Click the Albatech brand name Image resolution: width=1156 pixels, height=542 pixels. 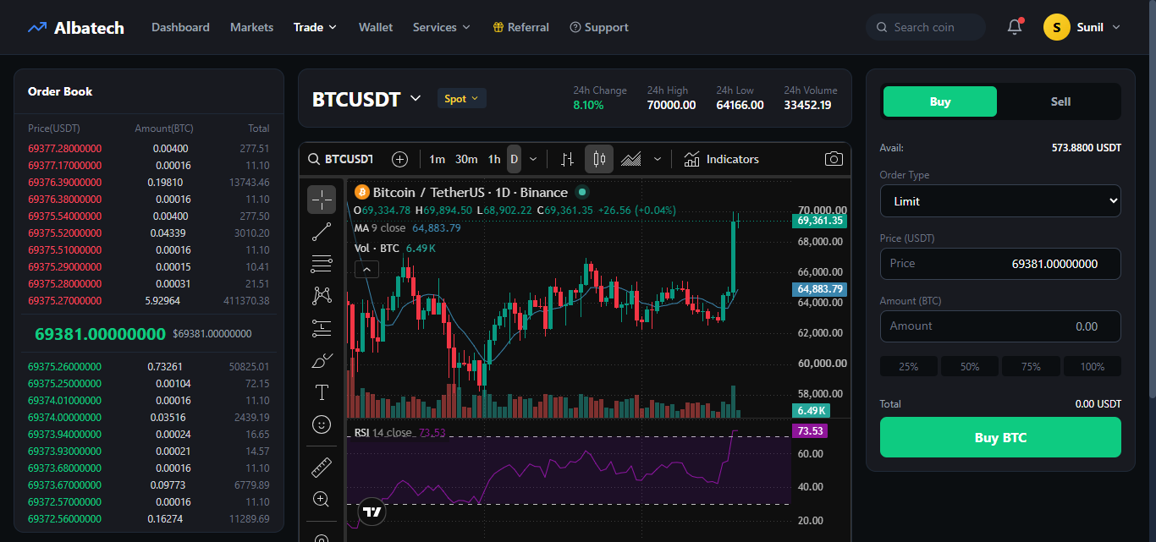[x=89, y=28]
